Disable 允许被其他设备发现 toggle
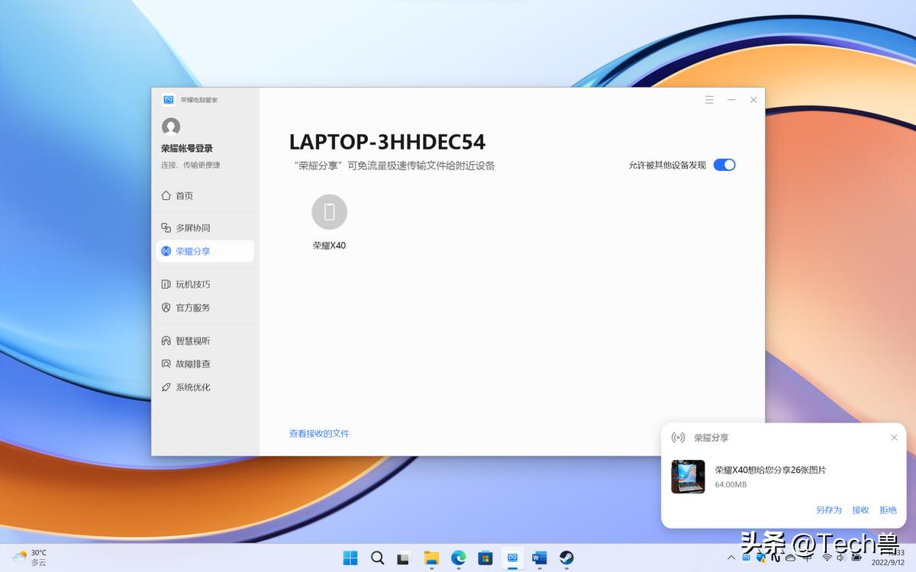Viewport: 916px width, 572px height. 724,165
